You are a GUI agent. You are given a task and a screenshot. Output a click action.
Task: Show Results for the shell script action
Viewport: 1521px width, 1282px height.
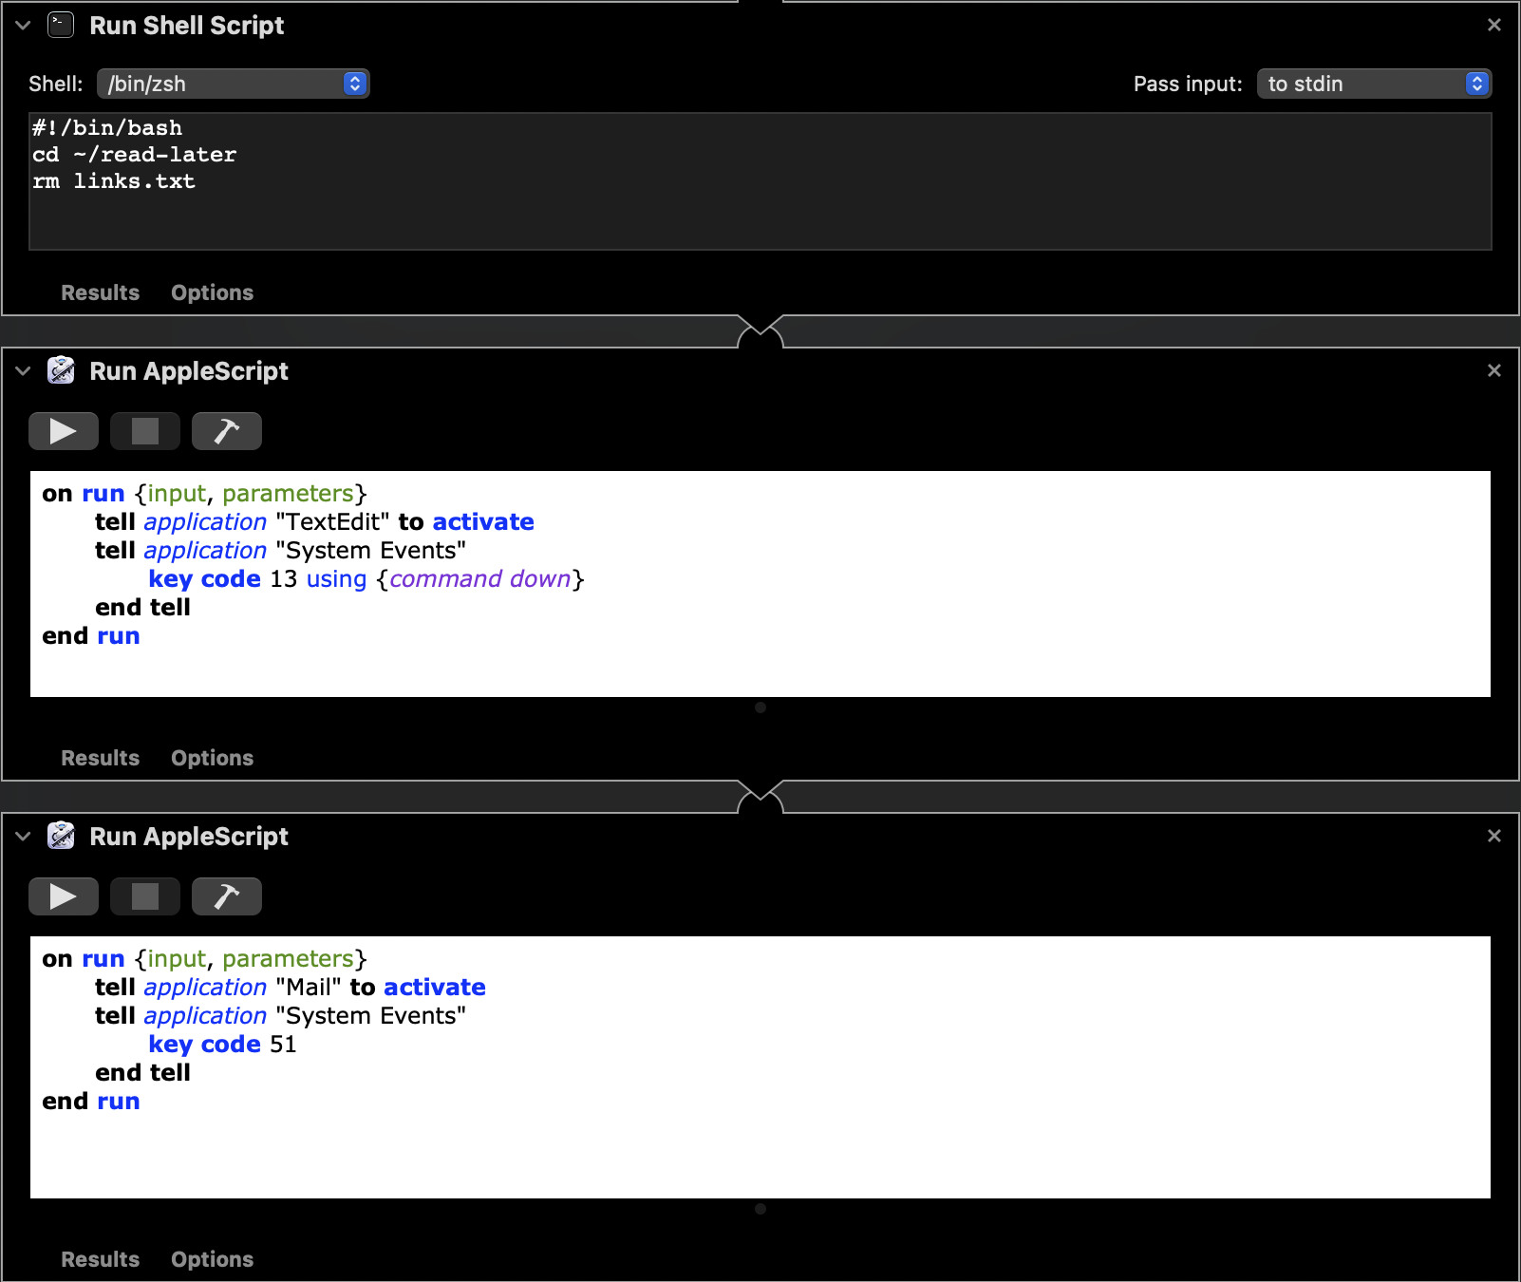(x=99, y=292)
